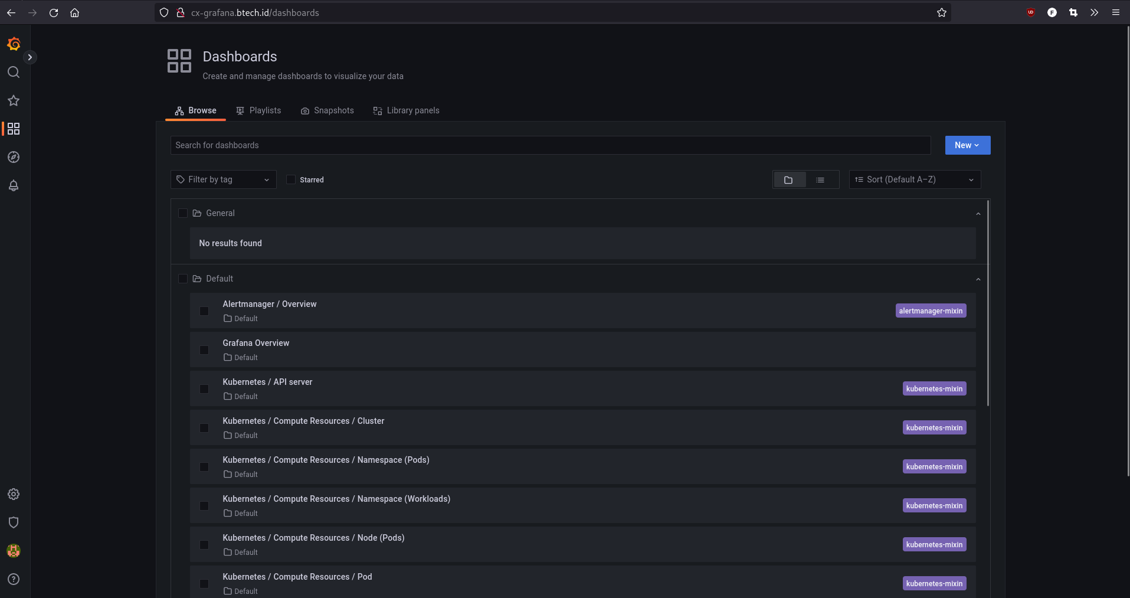Open the Grafana logo home link
This screenshot has width=1130, height=598.
(x=14, y=44)
